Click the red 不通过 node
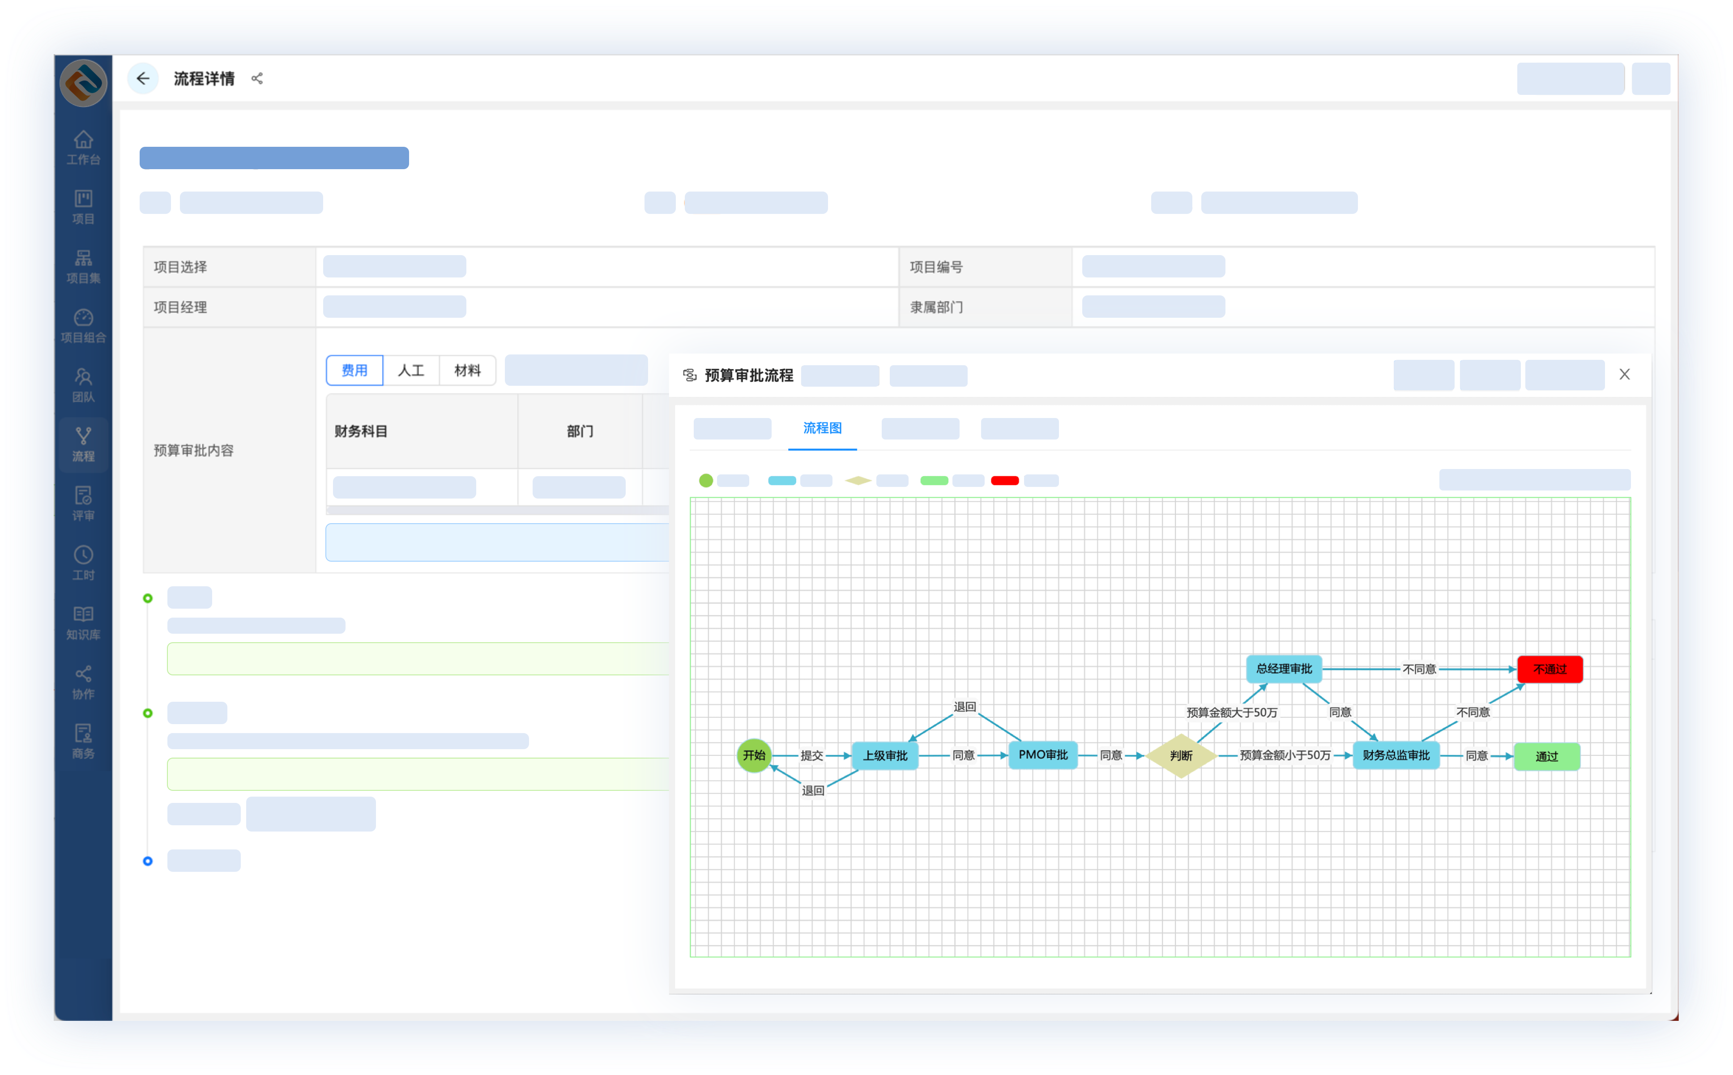The width and height of the screenshot is (1733, 1075). pos(1549,669)
